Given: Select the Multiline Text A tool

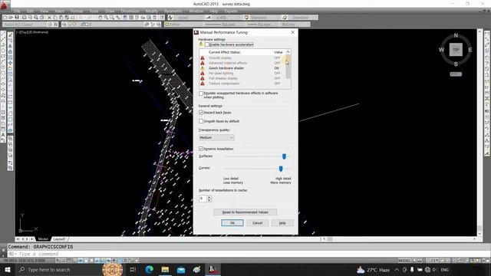Looking at the screenshot, I should [x=3, y=135].
